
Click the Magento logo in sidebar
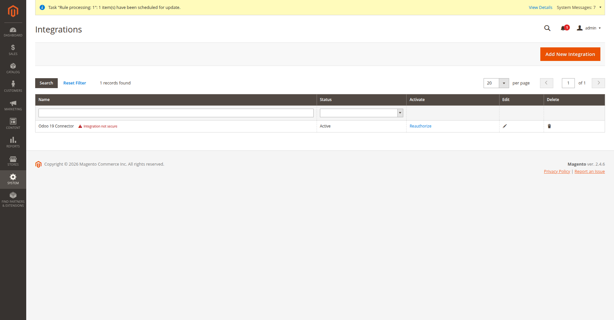(x=13, y=11)
